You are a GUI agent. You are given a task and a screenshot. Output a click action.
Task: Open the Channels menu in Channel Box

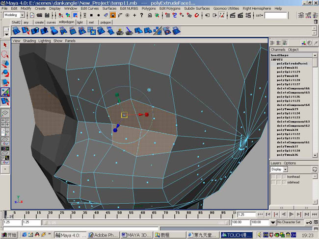[278, 49]
